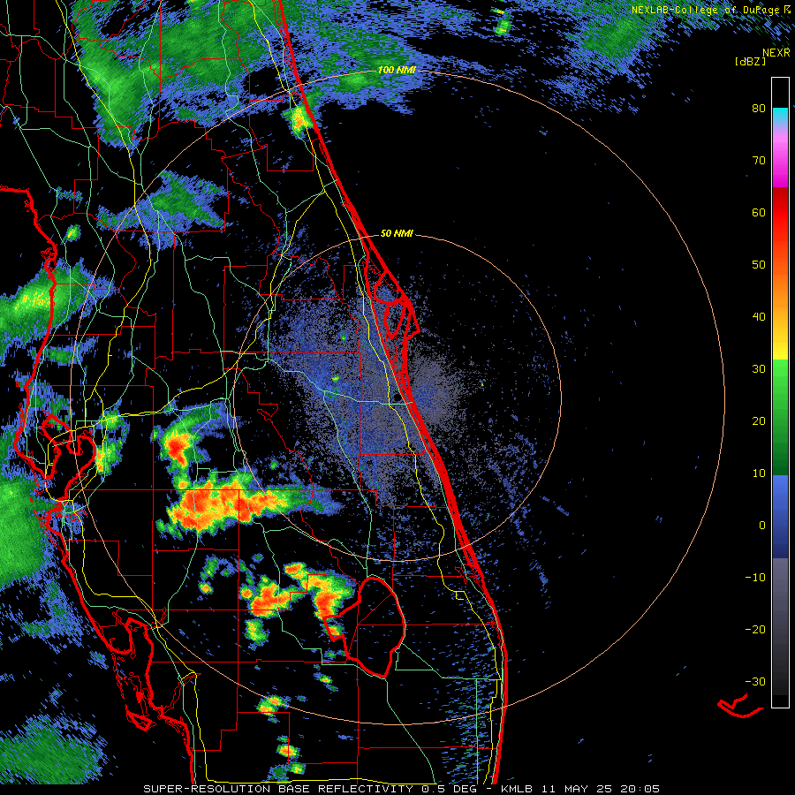
Task: Click the 50 NMI range ring label
Action: coord(397,234)
